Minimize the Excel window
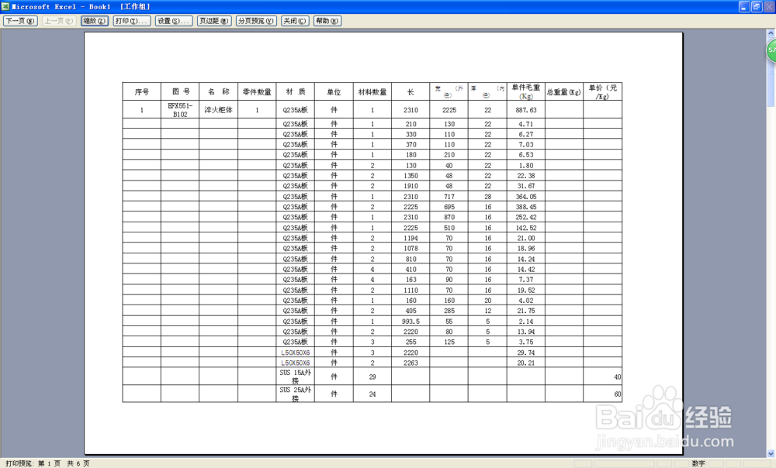 point(744,6)
